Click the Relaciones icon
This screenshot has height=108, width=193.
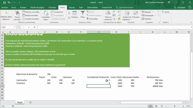click(119, 15)
